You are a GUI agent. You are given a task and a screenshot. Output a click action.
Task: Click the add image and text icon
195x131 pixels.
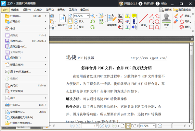pos(101,21)
